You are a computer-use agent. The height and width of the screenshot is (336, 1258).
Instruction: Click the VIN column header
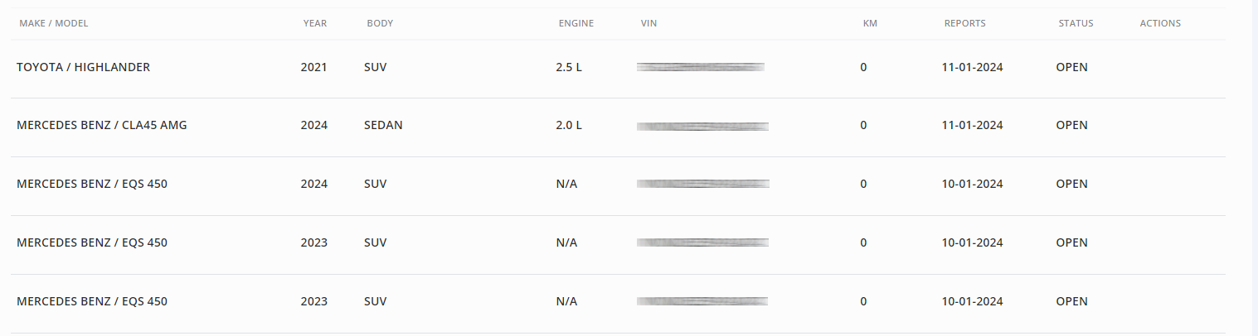[x=648, y=23]
